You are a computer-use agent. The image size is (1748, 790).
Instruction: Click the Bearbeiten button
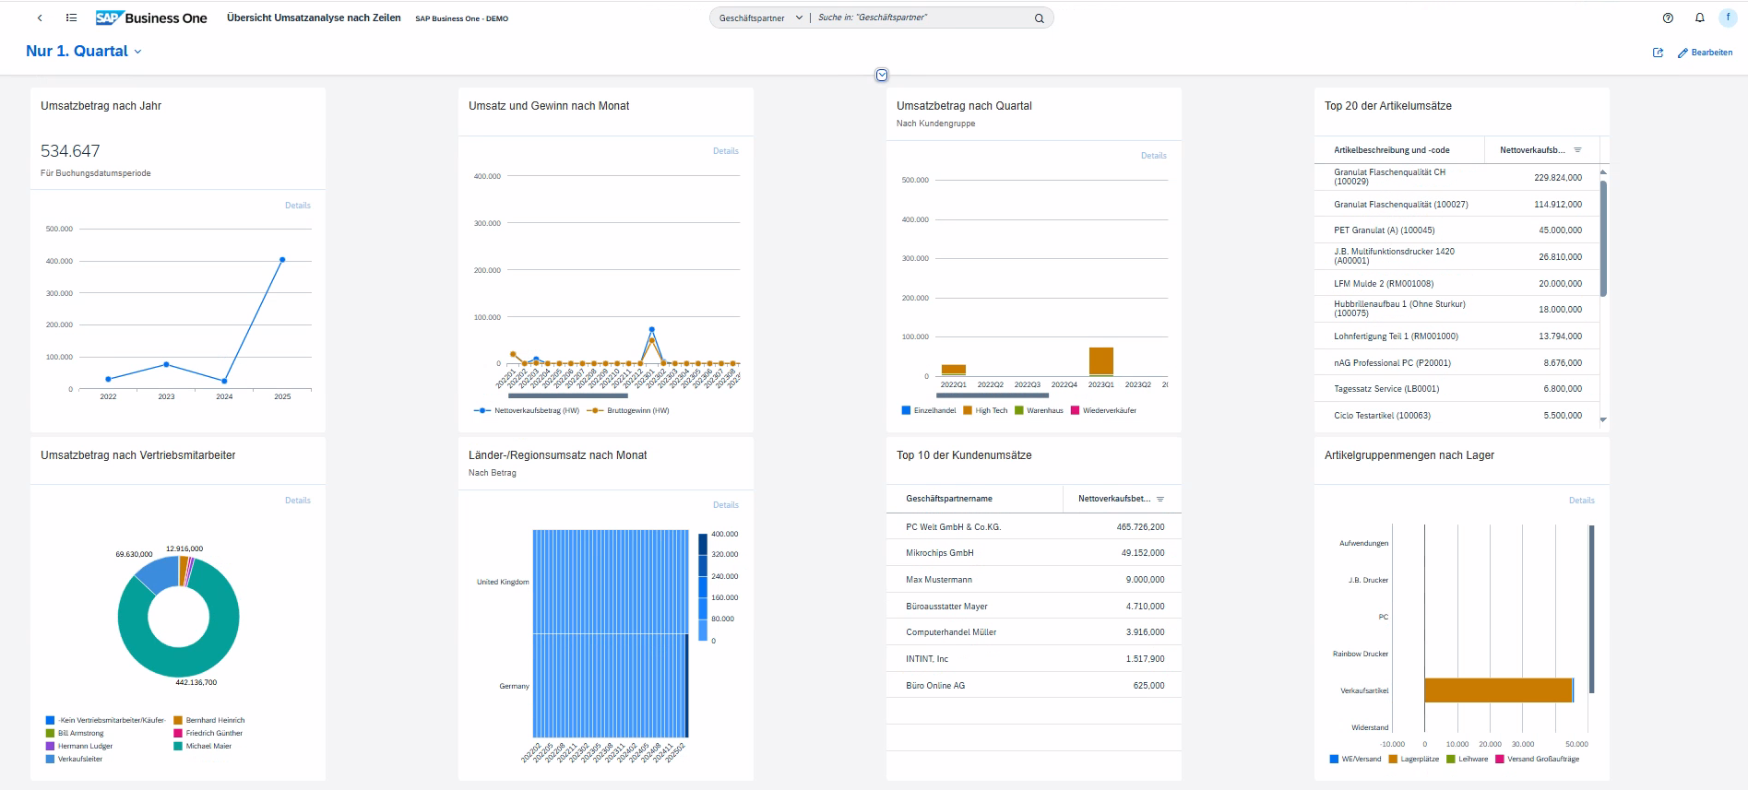point(1705,53)
